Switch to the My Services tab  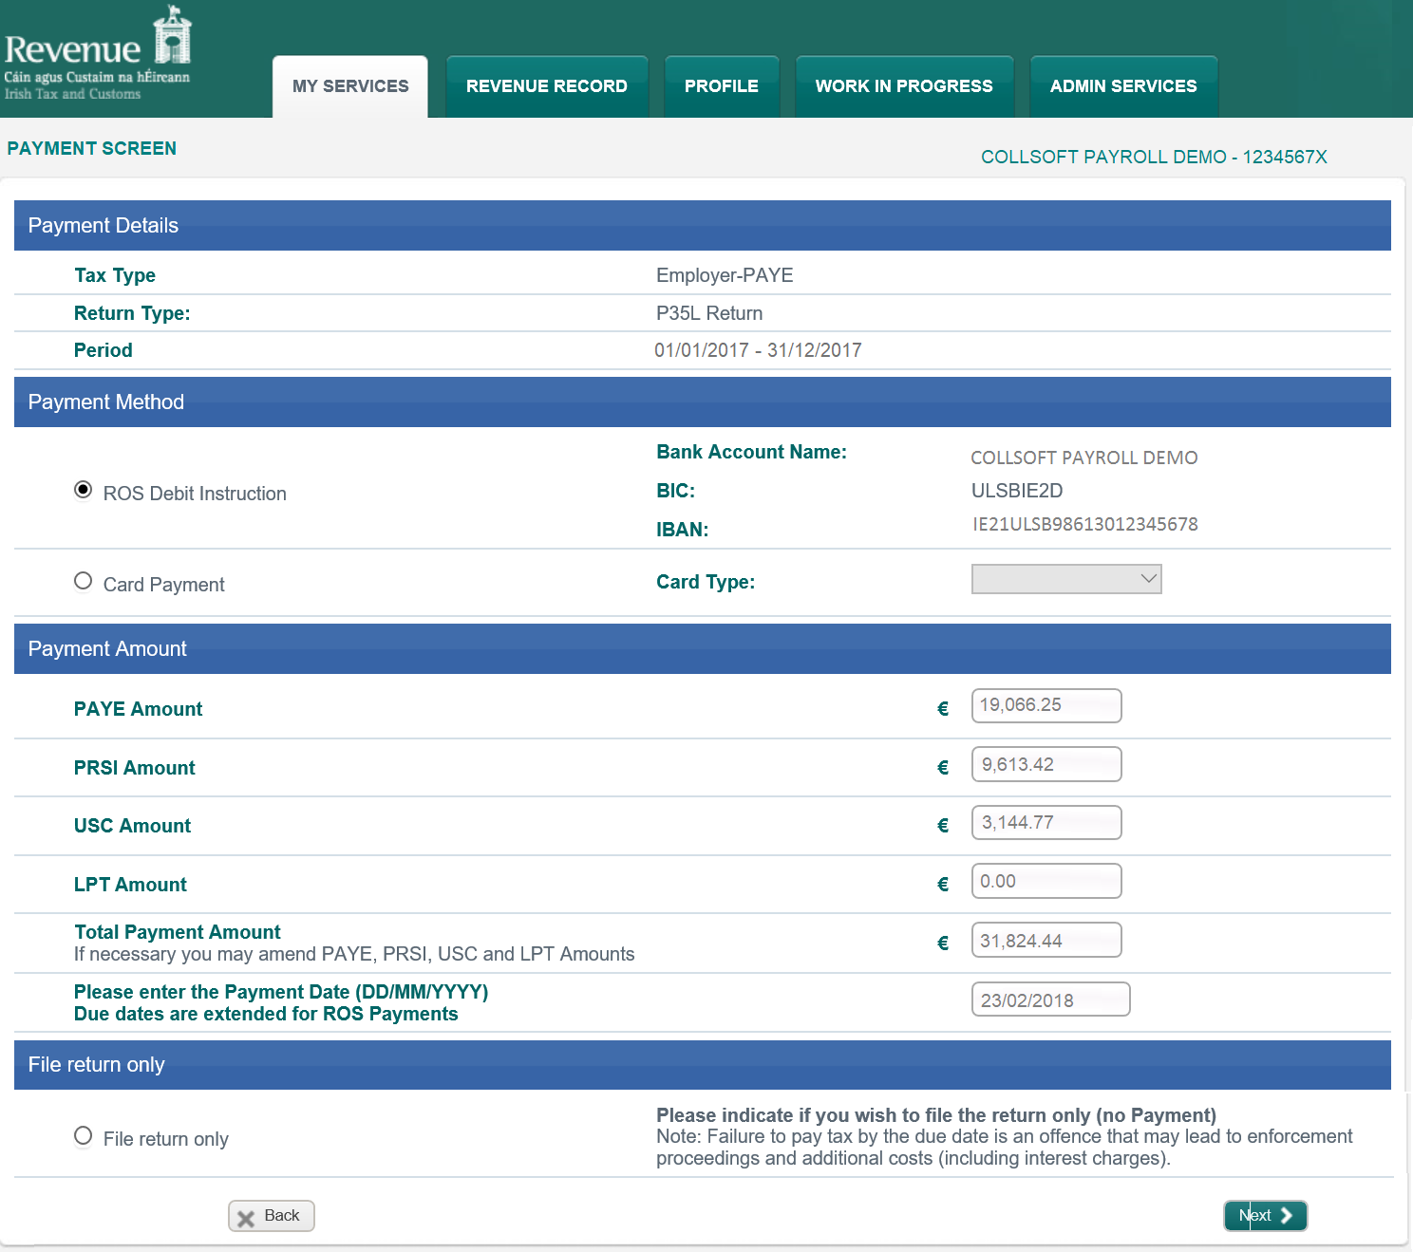coord(350,86)
